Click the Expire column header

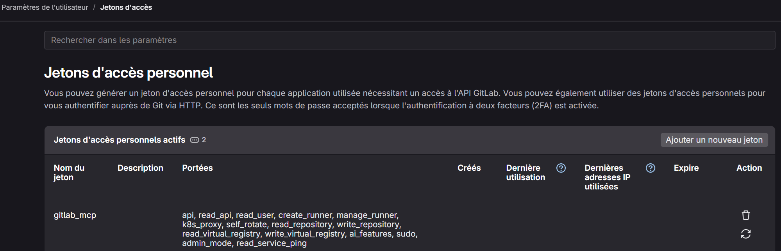click(686, 168)
